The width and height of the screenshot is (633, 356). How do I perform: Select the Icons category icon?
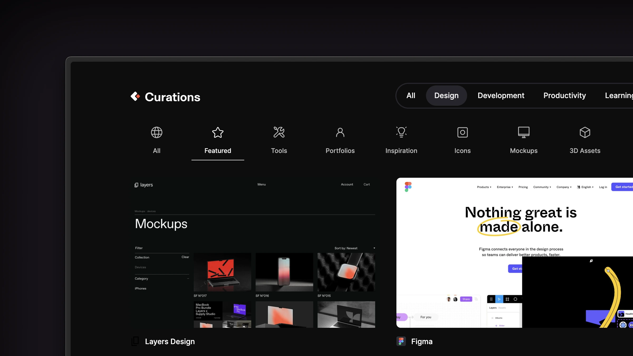point(462,132)
